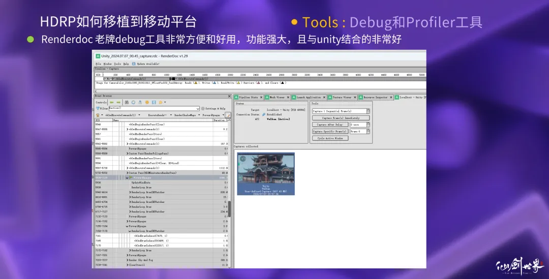Click the black Clears triangle in the usage legend

[283, 83]
